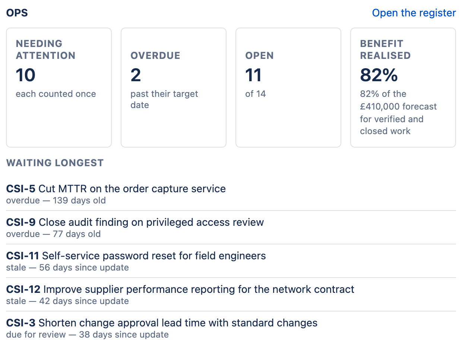Click 'stale — 56 days since update' text
This screenshot has width=462, height=351.
[x=67, y=268]
